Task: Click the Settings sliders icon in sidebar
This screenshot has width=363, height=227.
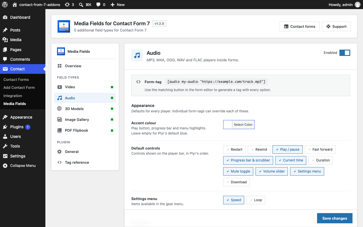Action: pos(5,156)
